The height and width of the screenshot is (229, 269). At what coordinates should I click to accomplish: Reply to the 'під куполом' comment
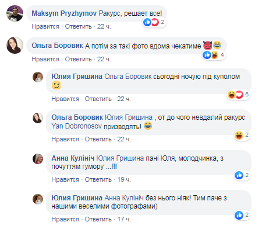(x=98, y=99)
